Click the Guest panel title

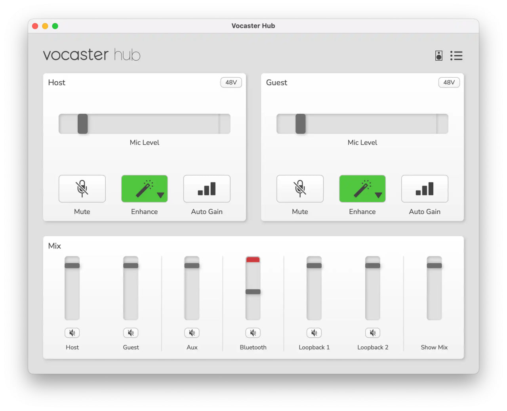pos(276,82)
